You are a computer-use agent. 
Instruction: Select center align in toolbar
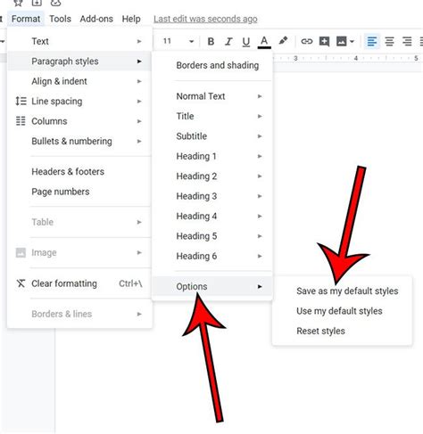pyautogui.click(x=389, y=41)
